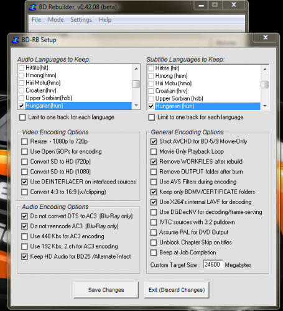The width and height of the screenshot is (283, 311).
Task: Click the subtitle languages scrollbar thumb
Action: point(265,85)
